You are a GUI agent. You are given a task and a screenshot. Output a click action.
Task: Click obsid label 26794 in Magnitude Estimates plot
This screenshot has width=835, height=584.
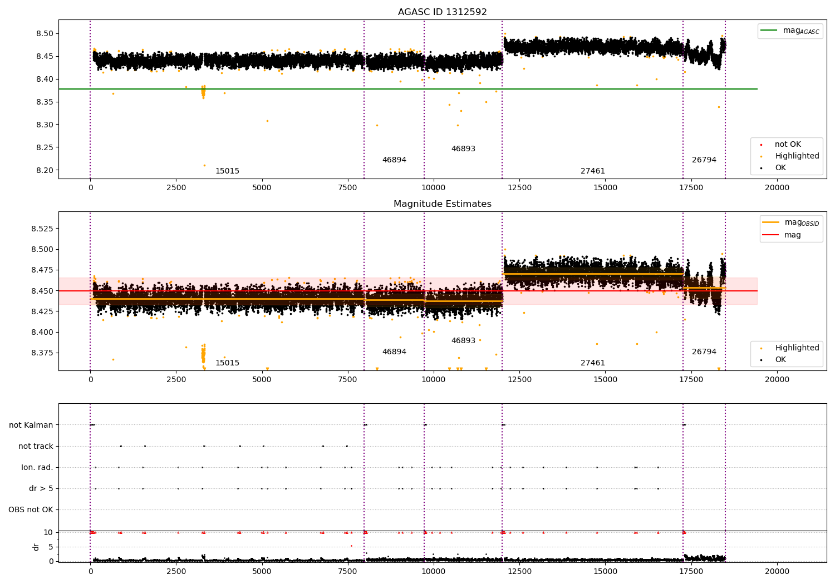[x=704, y=352]
